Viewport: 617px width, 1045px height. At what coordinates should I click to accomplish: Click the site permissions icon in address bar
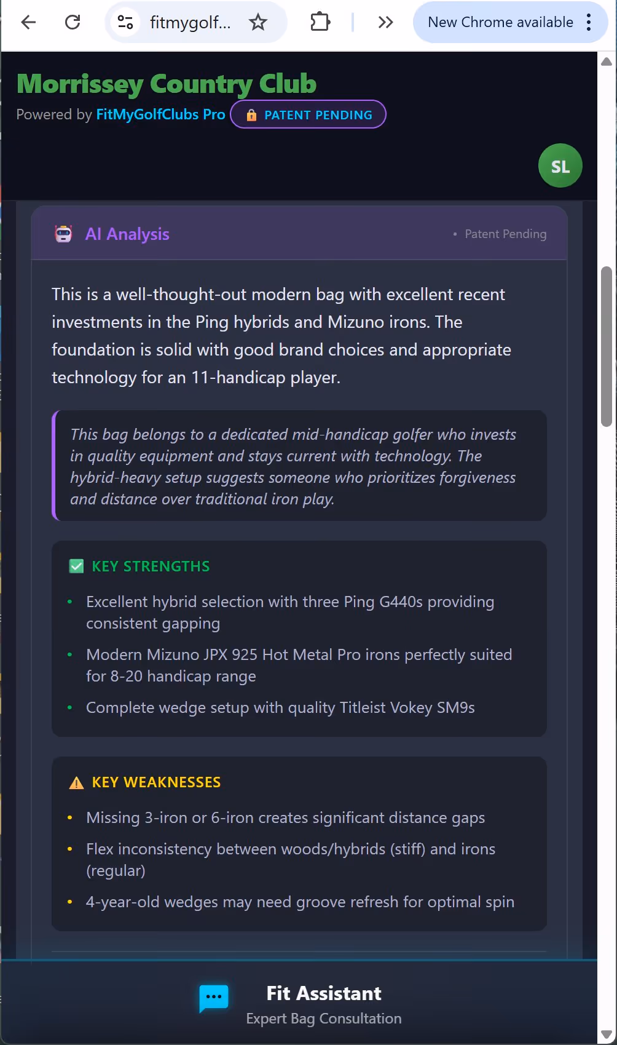coord(125,22)
